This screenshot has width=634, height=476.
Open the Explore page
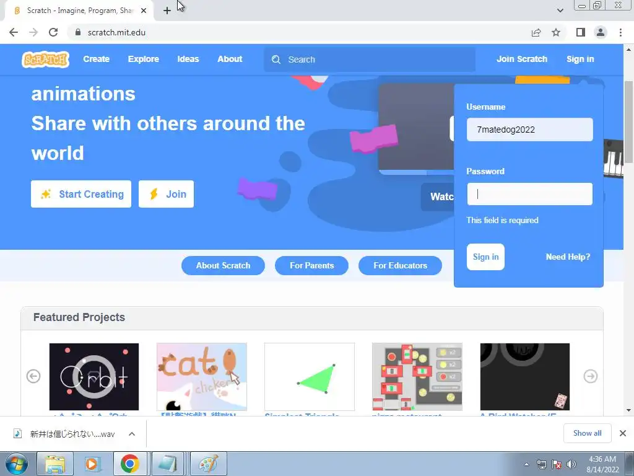144,59
